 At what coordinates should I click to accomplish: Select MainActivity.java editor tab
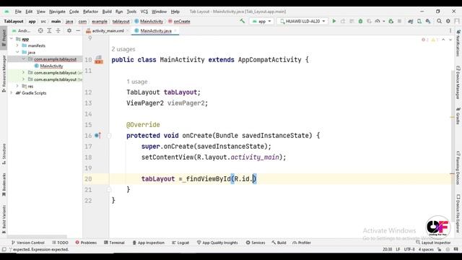156,30
